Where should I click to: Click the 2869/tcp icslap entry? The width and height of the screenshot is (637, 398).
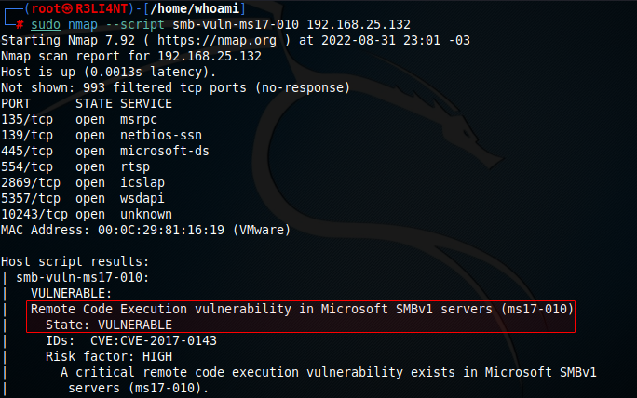pos(83,182)
